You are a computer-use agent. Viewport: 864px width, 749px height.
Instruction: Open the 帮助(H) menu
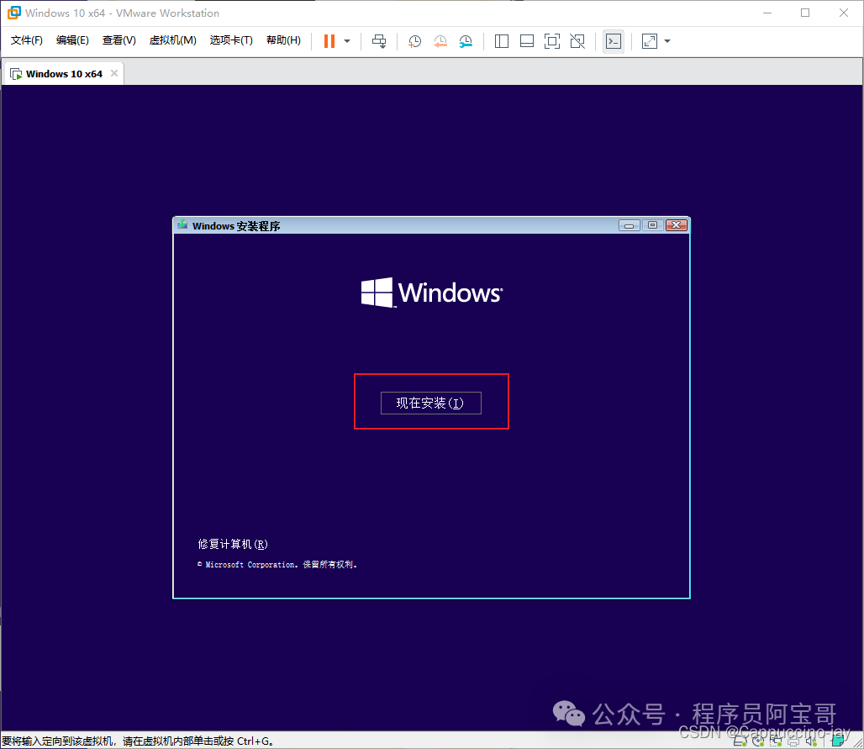pos(283,40)
